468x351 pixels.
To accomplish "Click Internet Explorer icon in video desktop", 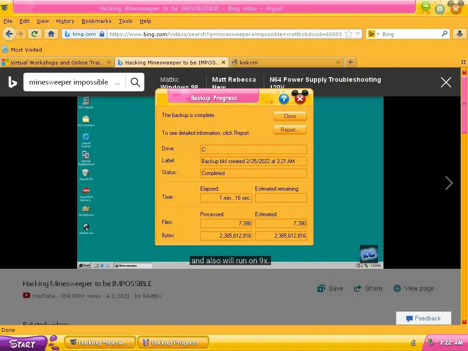I will click(86, 140).
